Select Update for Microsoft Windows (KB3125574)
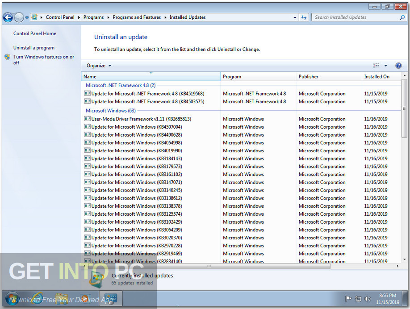Image resolution: width=410 pixels, height=309 pixels. coord(137,214)
